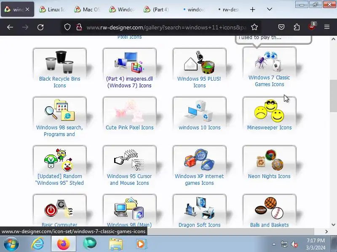Image resolution: width=337 pixels, height=252 pixels.
Task: Switch to the fourth Windows tab
Action: [x=123, y=9]
